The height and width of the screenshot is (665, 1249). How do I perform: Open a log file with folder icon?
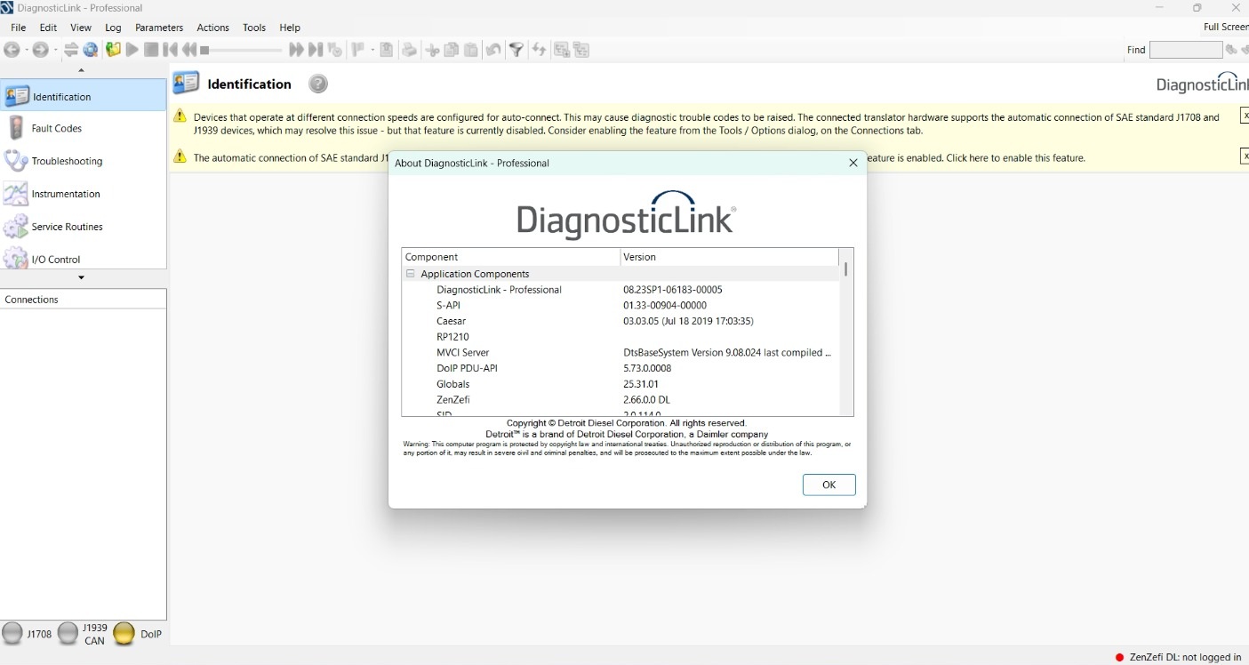coord(113,50)
